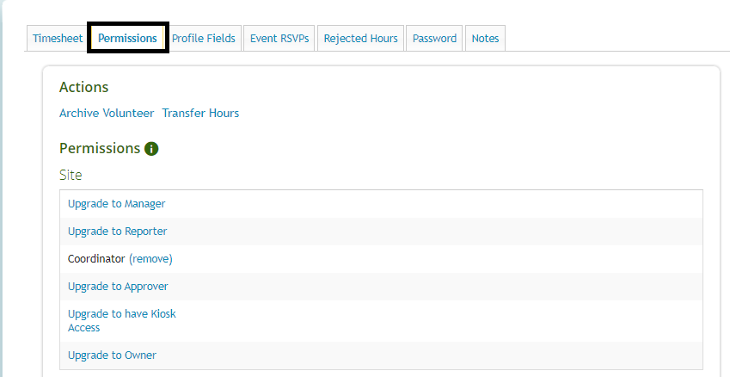Click the Coordinator role label

pos(96,259)
